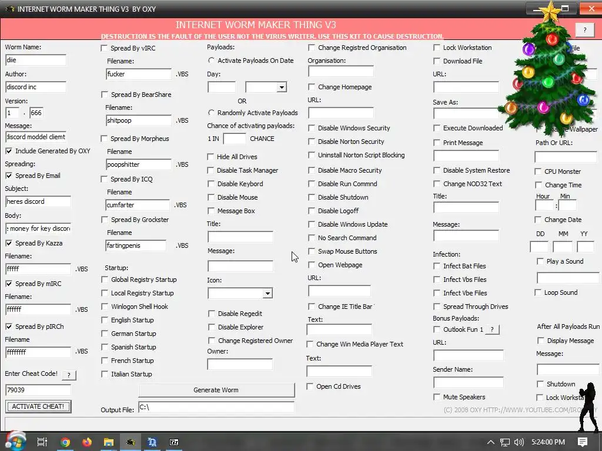Click the Output File path field
Image resolution: width=602 pixels, height=451 pixels.
tap(216, 408)
